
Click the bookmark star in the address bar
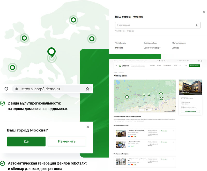coord(87,89)
